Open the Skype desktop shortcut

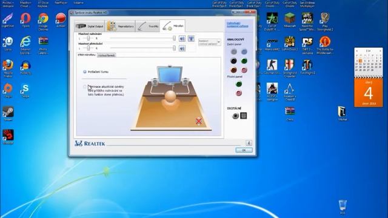click(x=25, y=91)
